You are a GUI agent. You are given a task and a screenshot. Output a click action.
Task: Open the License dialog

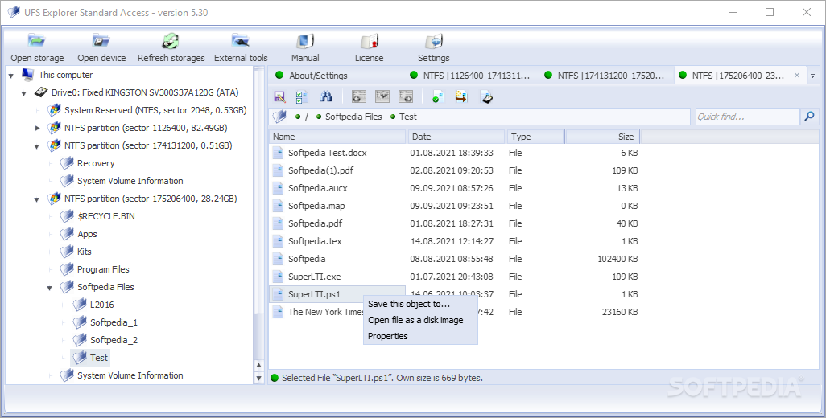[x=369, y=48]
